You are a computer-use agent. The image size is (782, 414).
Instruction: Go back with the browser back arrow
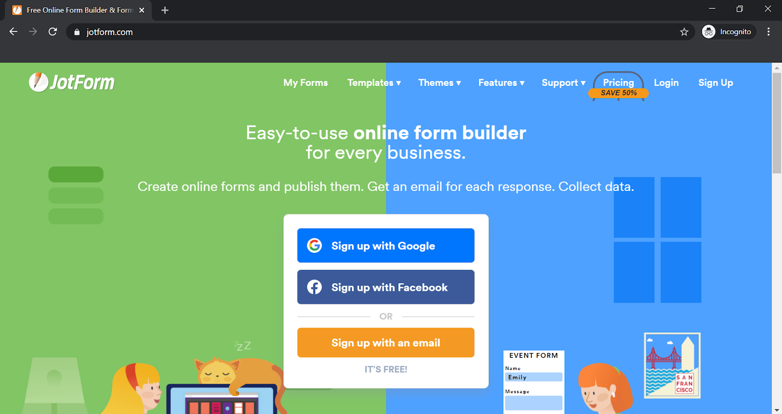(14, 32)
